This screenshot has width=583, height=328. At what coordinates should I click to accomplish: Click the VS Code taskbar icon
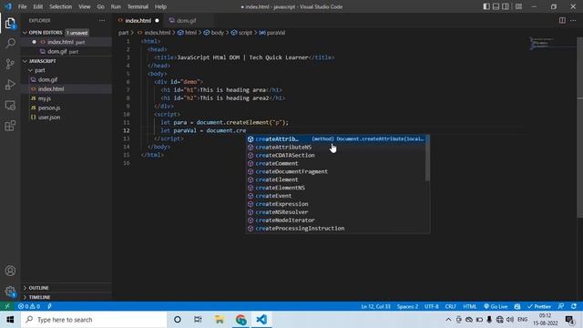click(x=261, y=320)
